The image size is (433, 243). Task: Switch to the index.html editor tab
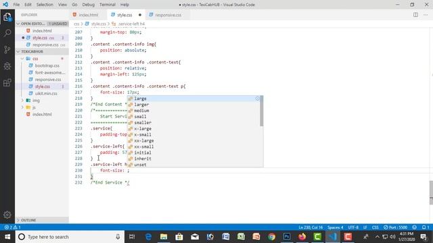coord(88,15)
